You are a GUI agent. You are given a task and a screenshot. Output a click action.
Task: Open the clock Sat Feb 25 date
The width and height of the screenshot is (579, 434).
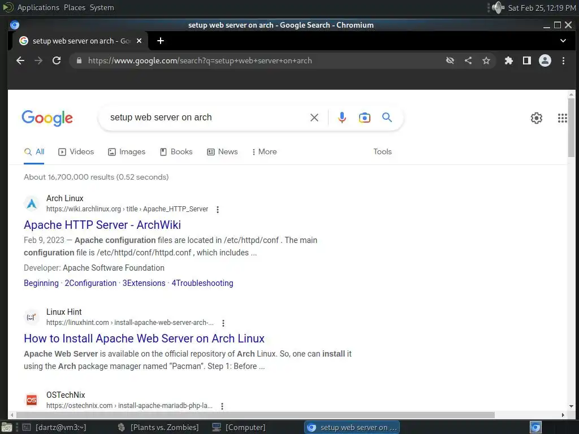542,8
